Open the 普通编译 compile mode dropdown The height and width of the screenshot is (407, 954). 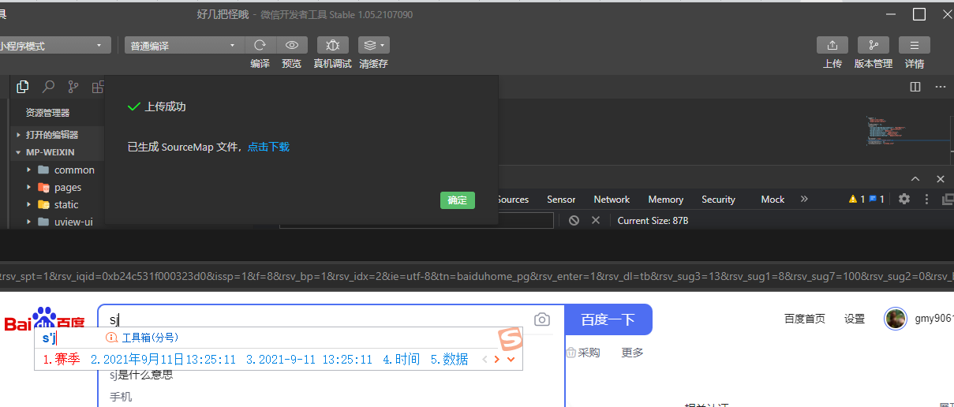pos(183,46)
